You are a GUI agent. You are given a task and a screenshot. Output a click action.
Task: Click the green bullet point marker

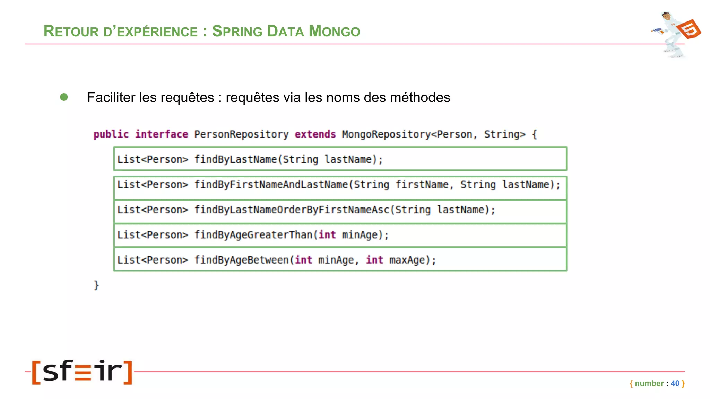64,97
